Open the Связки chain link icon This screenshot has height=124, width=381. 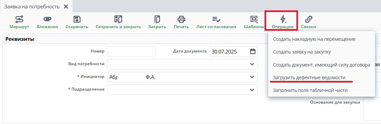point(308,19)
